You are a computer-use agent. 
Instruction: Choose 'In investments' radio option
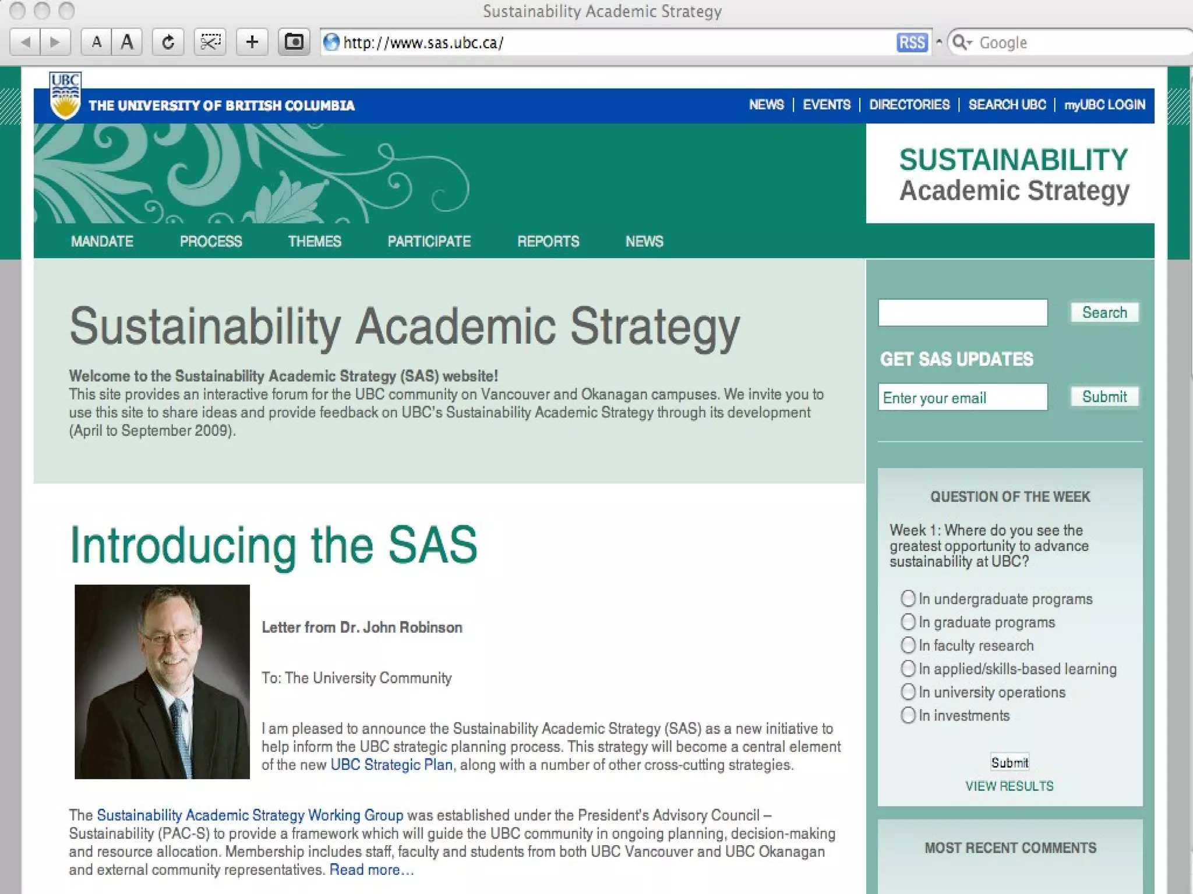pyautogui.click(x=908, y=715)
